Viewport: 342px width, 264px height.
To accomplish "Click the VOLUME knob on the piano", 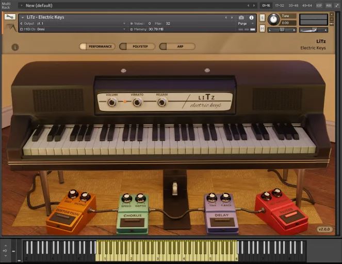I will tap(111, 102).
